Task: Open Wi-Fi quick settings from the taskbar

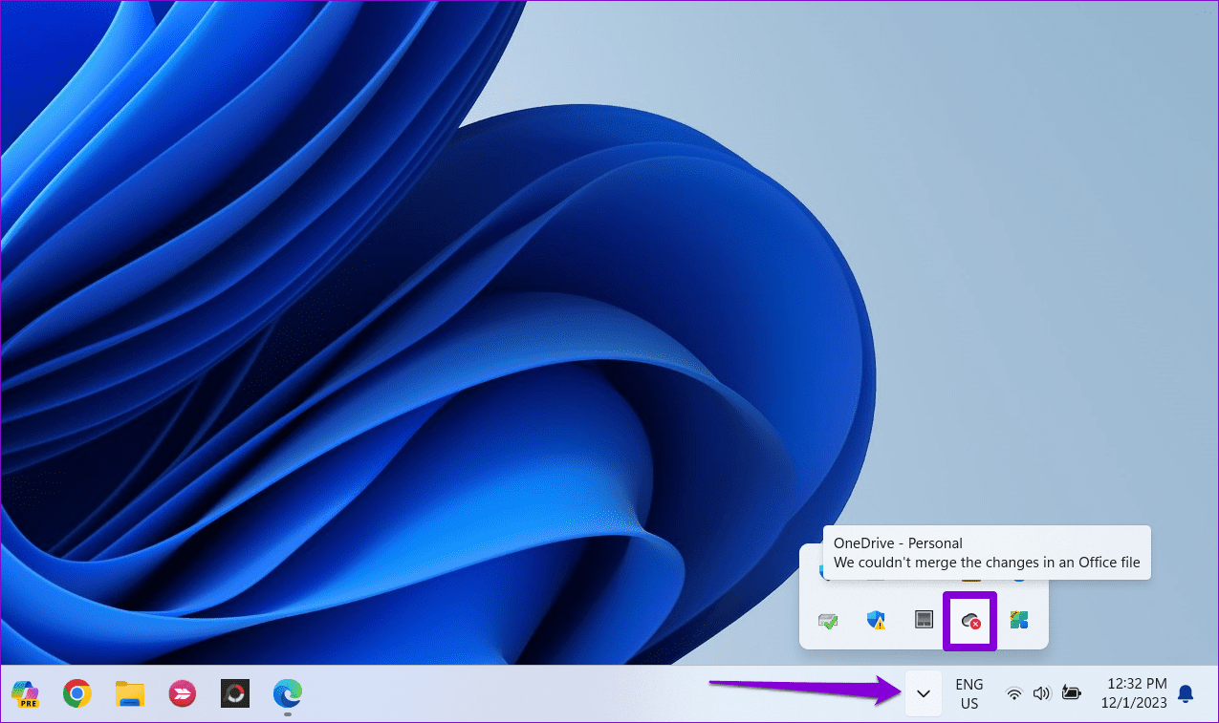Action: (x=1013, y=693)
